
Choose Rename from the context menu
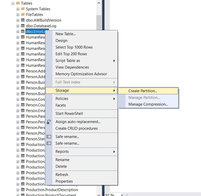click(x=81, y=160)
